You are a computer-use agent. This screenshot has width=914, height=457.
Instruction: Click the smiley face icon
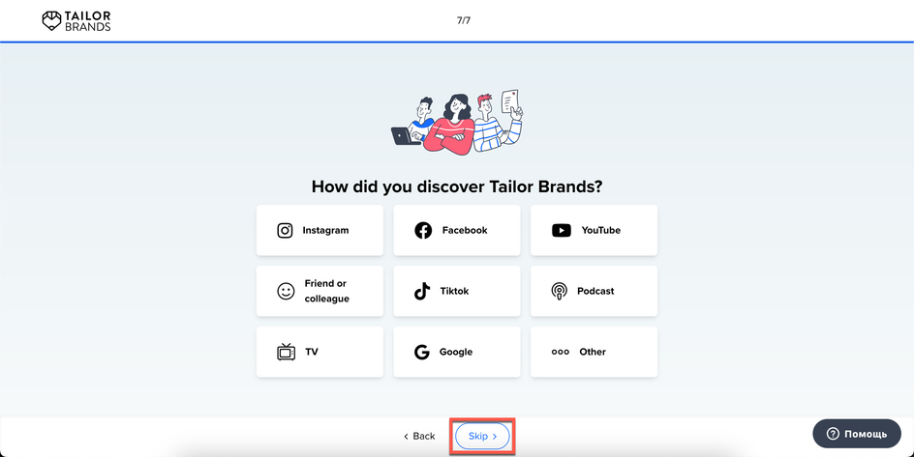286,291
